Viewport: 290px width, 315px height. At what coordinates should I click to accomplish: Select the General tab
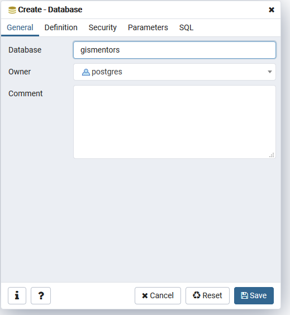pos(20,27)
